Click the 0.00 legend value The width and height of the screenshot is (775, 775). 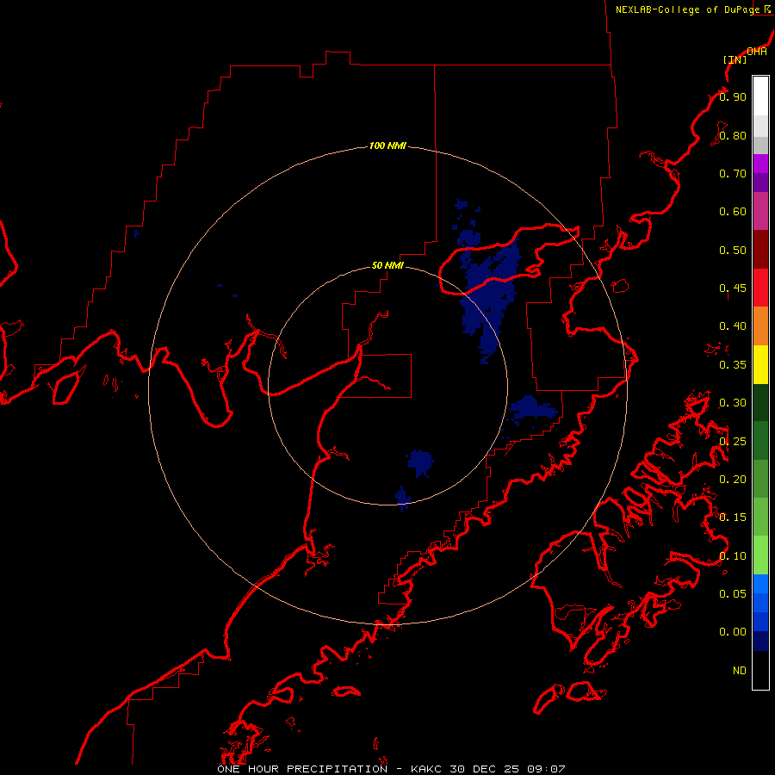(733, 632)
